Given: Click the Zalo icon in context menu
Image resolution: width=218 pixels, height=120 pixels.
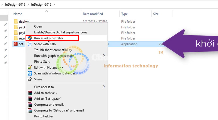Looking at the screenshot, I should [x=30, y=44].
